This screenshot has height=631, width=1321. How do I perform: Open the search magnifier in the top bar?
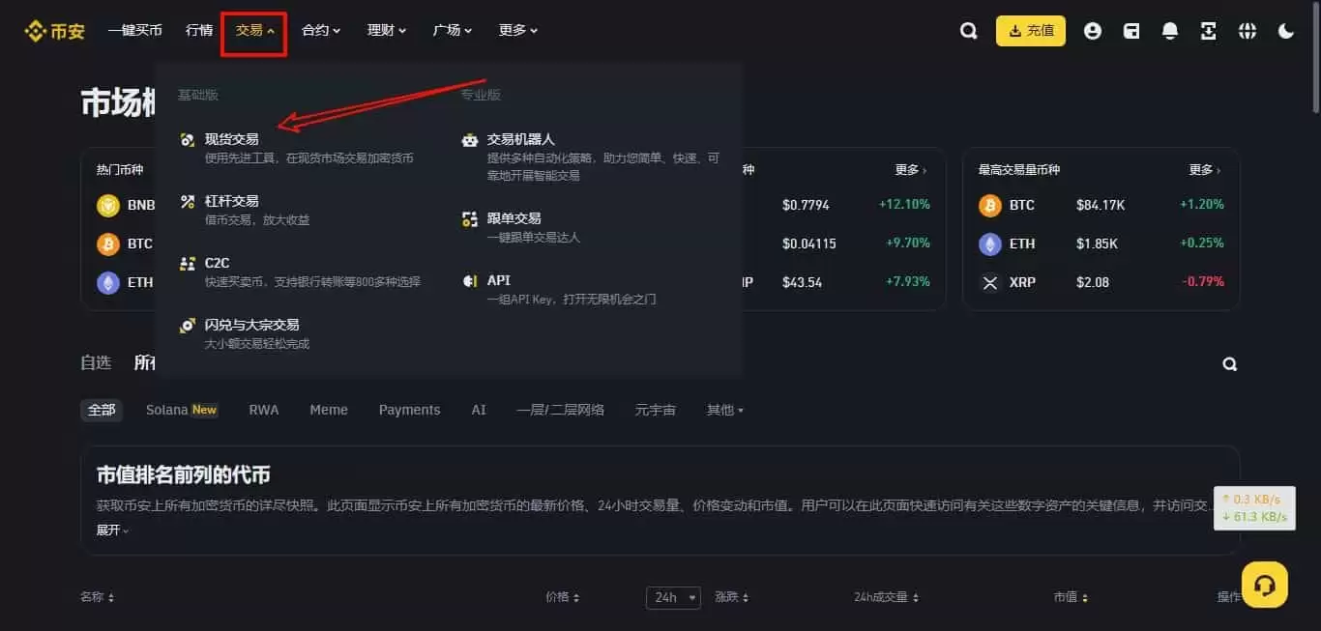pos(969,30)
